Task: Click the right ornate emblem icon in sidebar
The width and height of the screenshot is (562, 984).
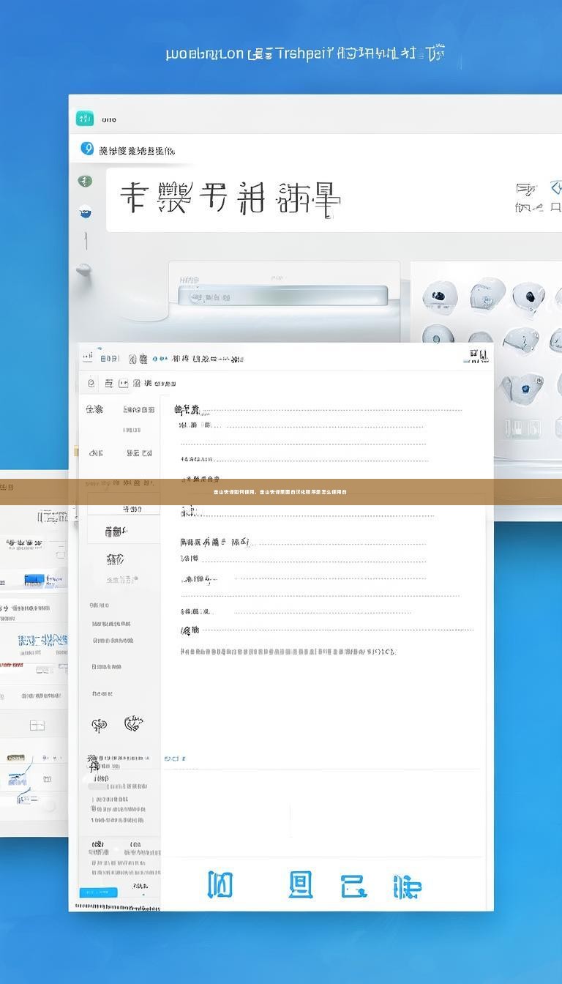Action: click(x=133, y=724)
